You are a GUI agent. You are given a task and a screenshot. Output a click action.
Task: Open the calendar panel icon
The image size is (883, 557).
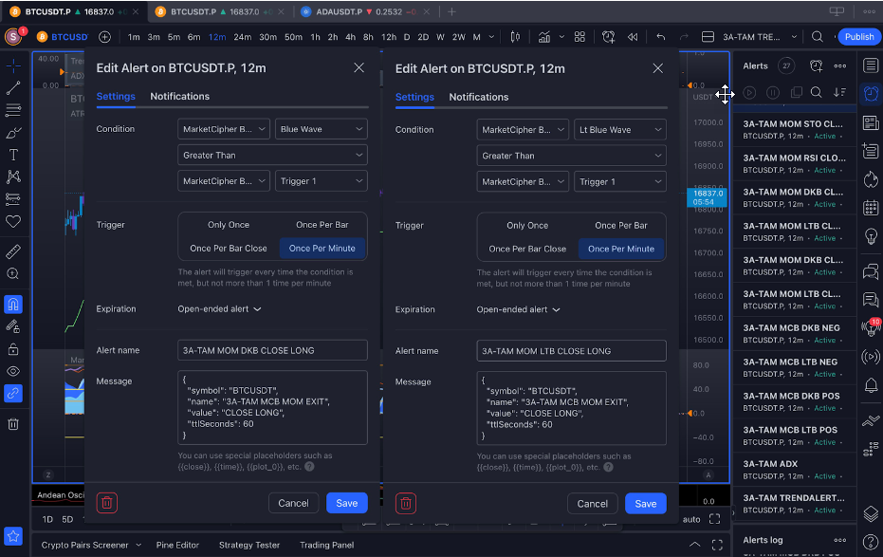(871, 208)
